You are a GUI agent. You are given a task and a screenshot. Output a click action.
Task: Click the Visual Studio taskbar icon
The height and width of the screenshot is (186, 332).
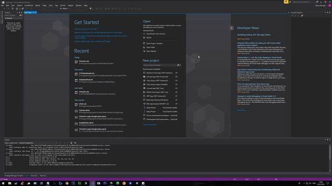coord(92,183)
